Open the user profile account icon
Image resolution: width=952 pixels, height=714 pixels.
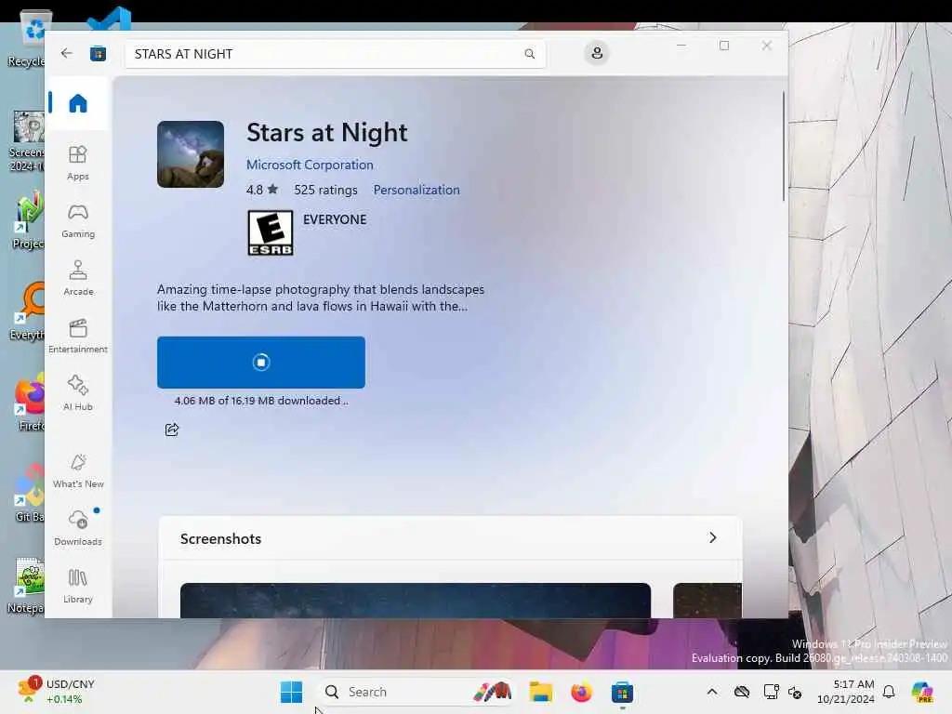click(x=597, y=53)
